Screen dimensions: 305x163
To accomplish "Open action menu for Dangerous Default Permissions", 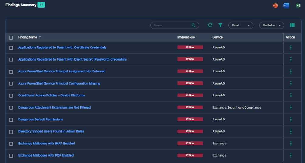I will click(291, 120).
